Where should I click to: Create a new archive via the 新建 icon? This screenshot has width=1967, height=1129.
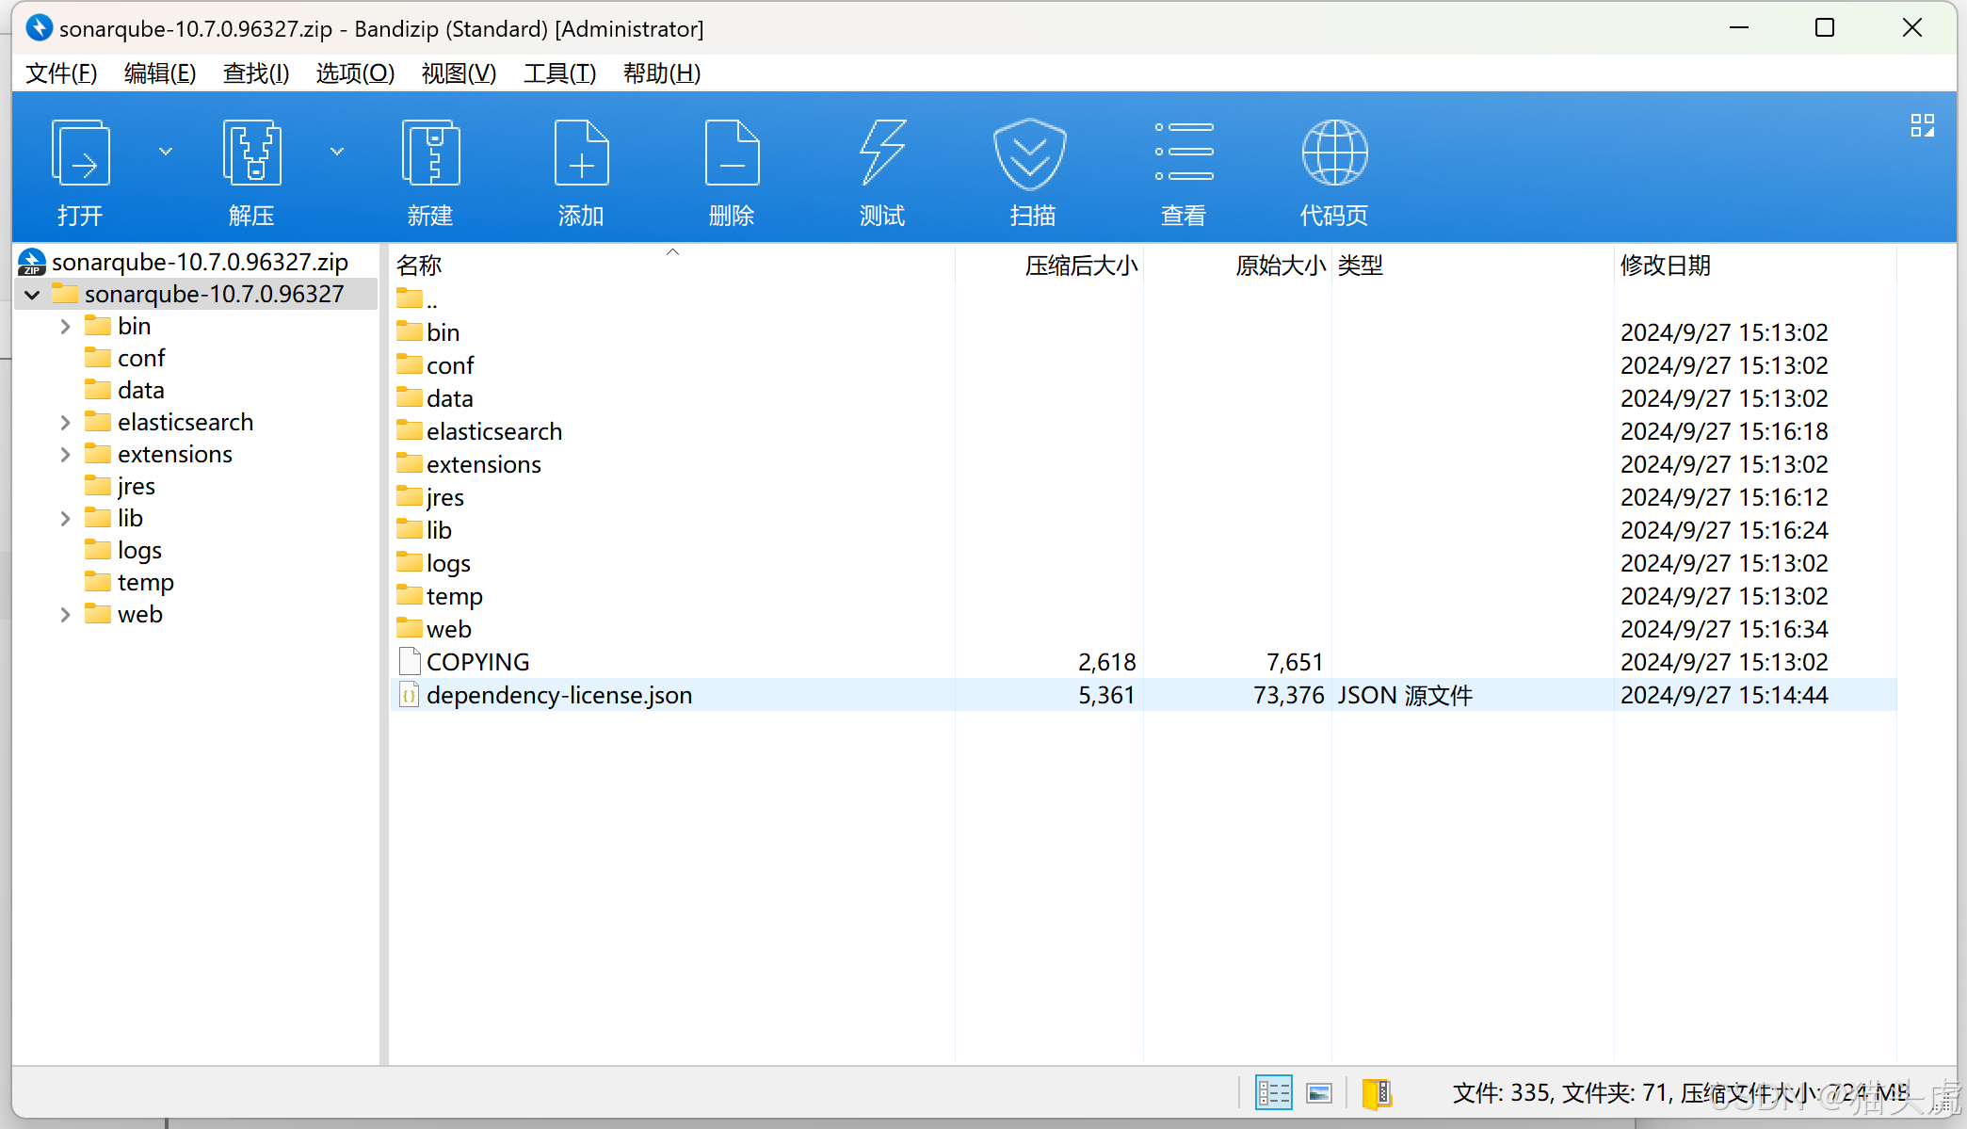429,169
